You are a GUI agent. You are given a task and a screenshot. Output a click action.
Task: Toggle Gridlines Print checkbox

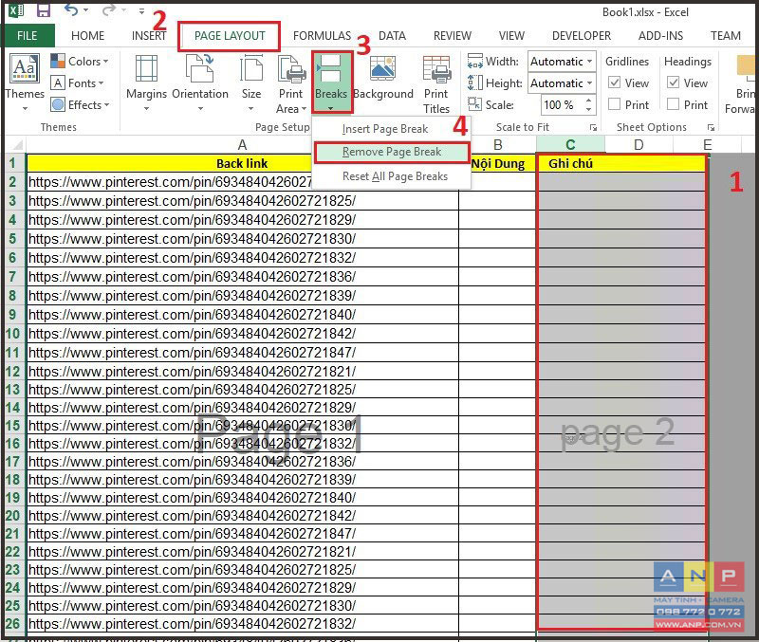[x=614, y=104]
